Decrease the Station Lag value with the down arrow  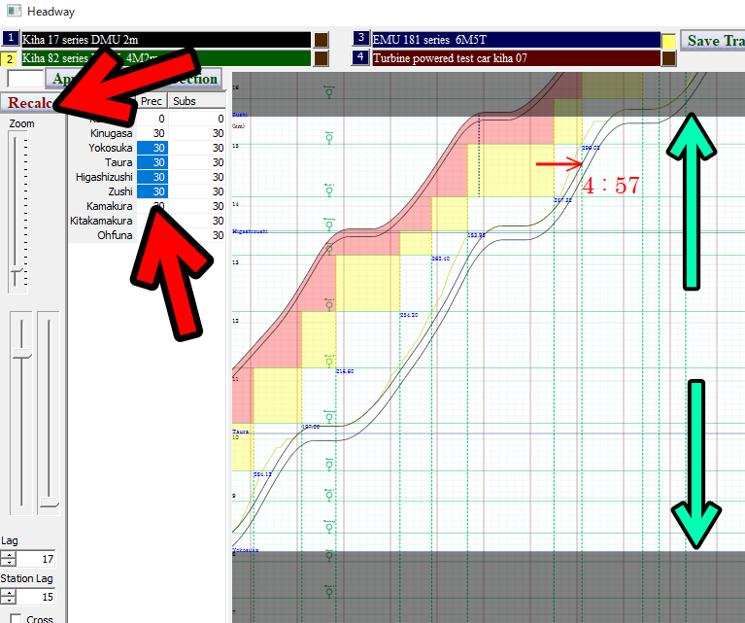click(x=8, y=601)
